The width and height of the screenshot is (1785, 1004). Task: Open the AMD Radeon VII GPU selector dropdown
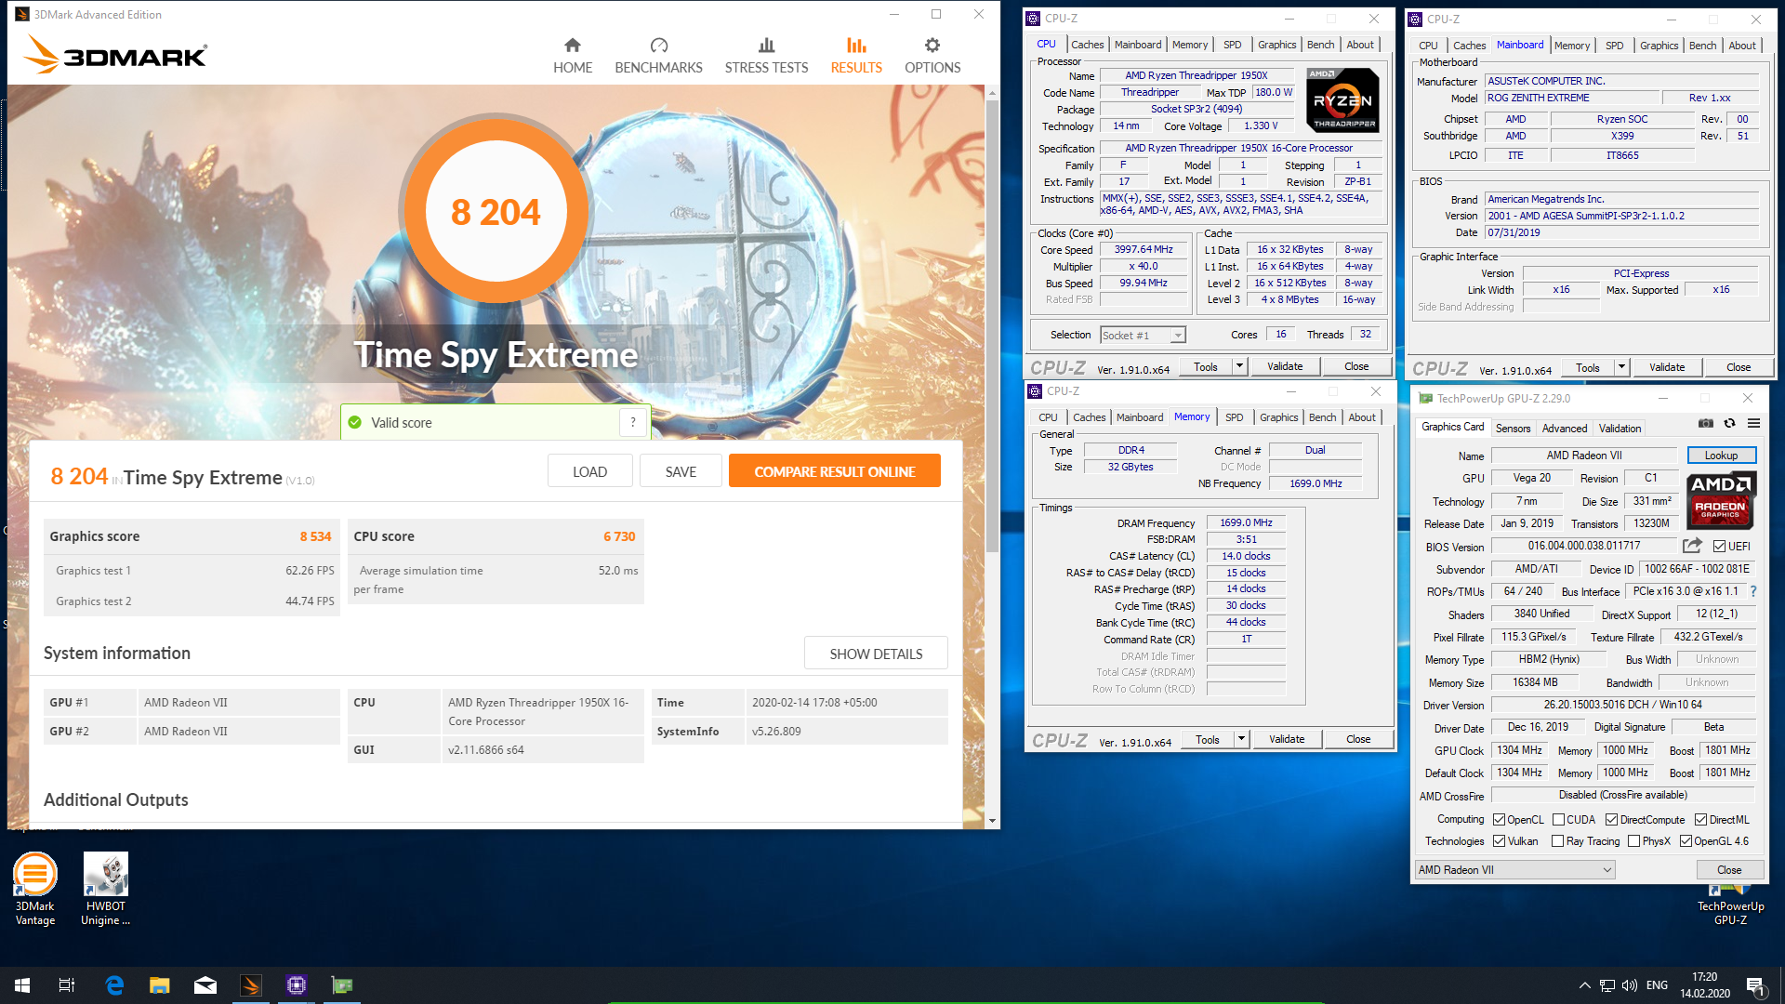(x=1514, y=870)
